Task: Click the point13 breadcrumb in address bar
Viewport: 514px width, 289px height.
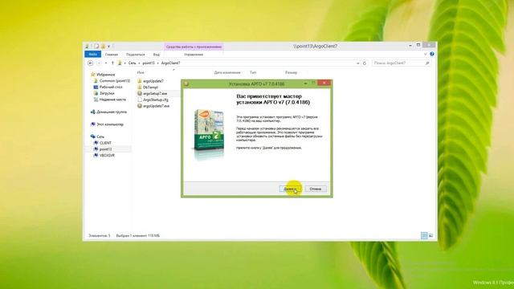Action: (x=149, y=63)
